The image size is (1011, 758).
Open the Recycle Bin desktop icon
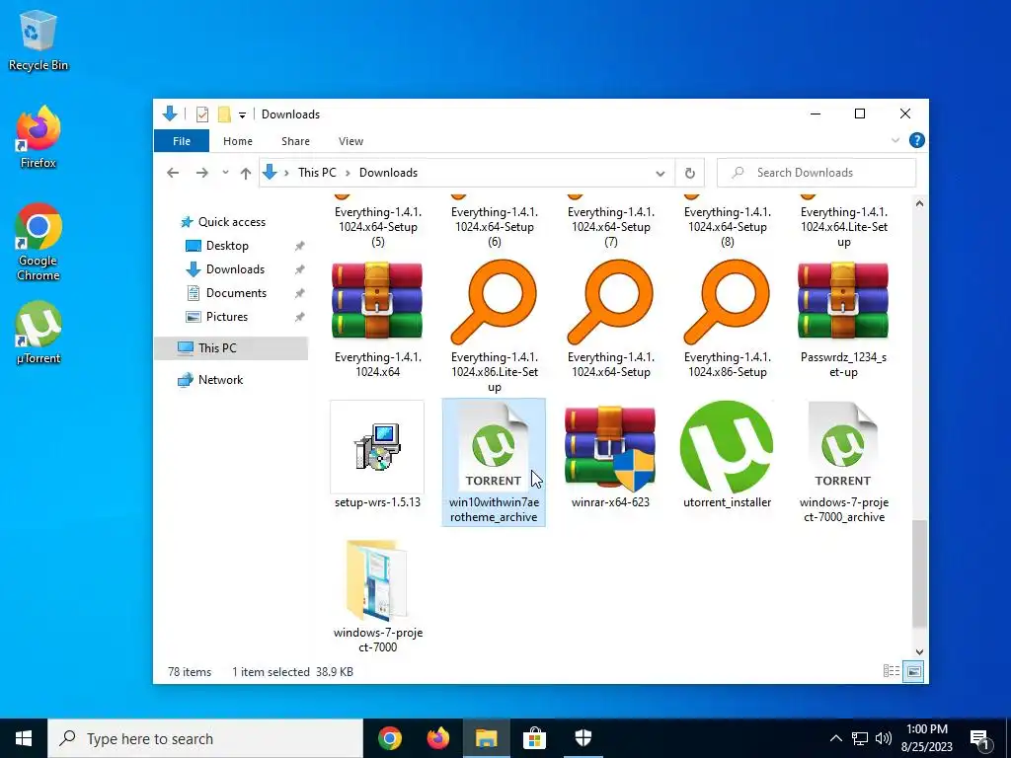tap(38, 39)
